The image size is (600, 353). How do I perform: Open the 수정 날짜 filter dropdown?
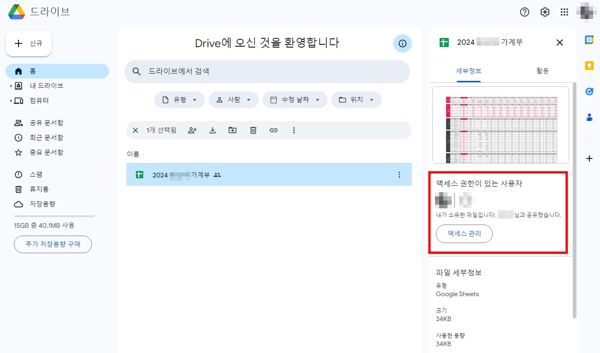coord(295,99)
